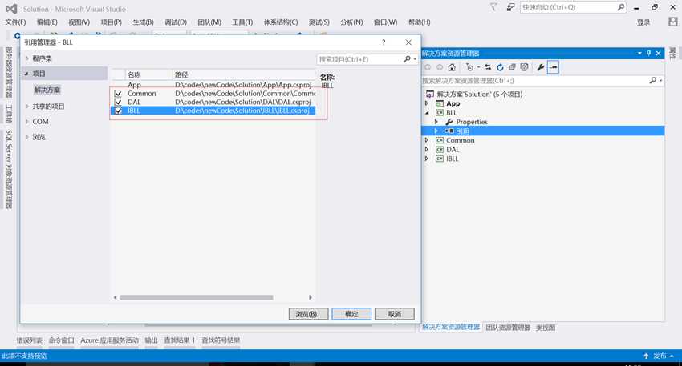Click the account avatar icon at top right
The width and height of the screenshot is (682, 366).
pyautogui.click(x=673, y=22)
